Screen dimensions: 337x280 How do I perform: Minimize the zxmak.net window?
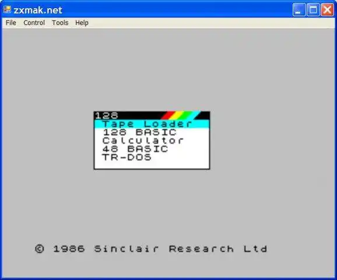pos(299,10)
